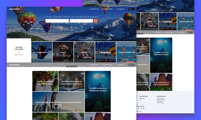
Task: Open the front page Karting activity card
Action: click(84, 52)
